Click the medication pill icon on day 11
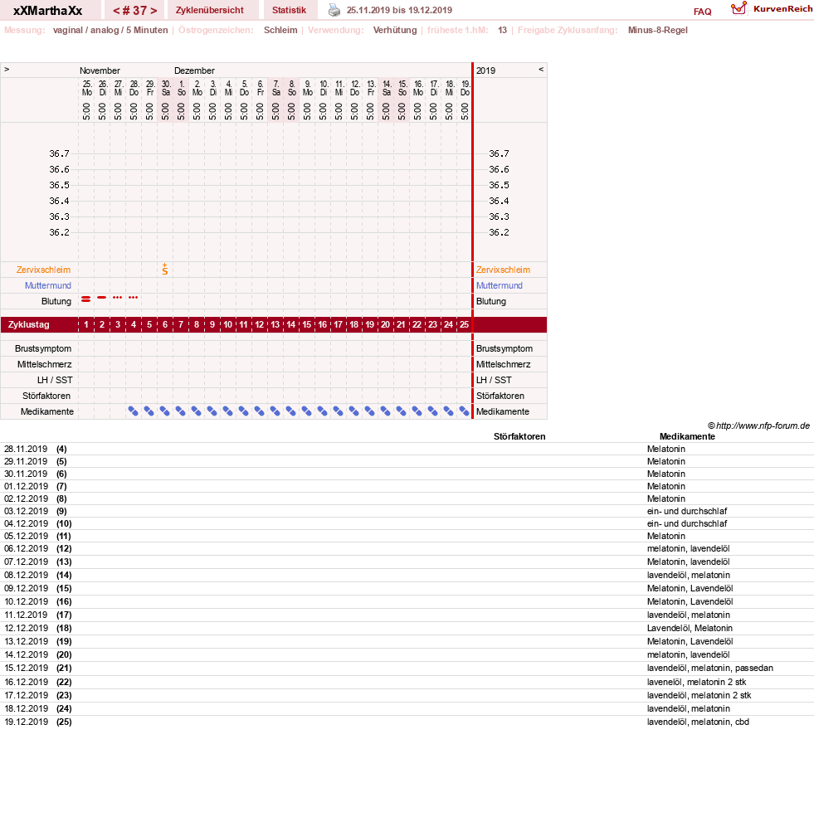Viewport: 814px width, 817px height. pyautogui.click(x=243, y=411)
